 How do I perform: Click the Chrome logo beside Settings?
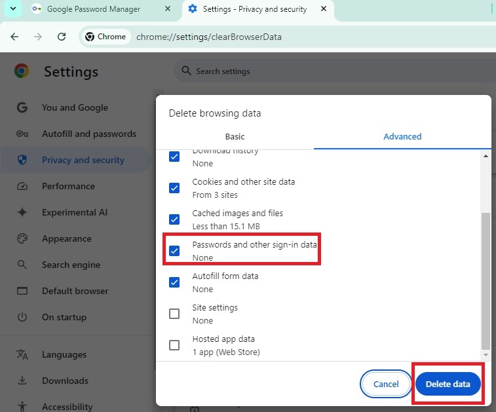click(x=22, y=71)
